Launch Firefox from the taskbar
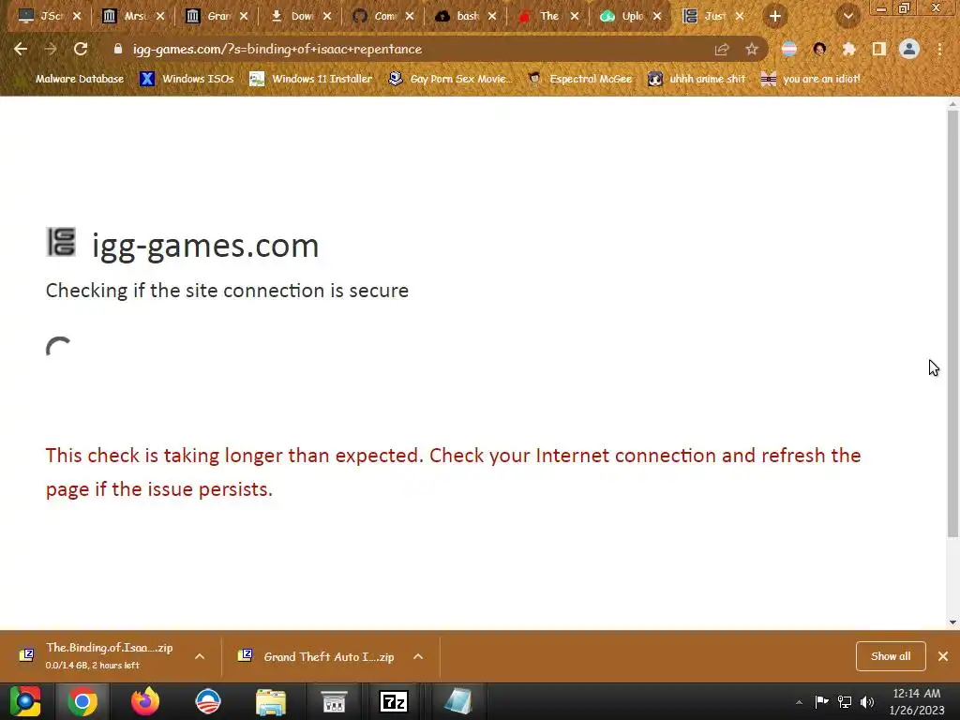The width and height of the screenshot is (960, 720). click(145, 701)
